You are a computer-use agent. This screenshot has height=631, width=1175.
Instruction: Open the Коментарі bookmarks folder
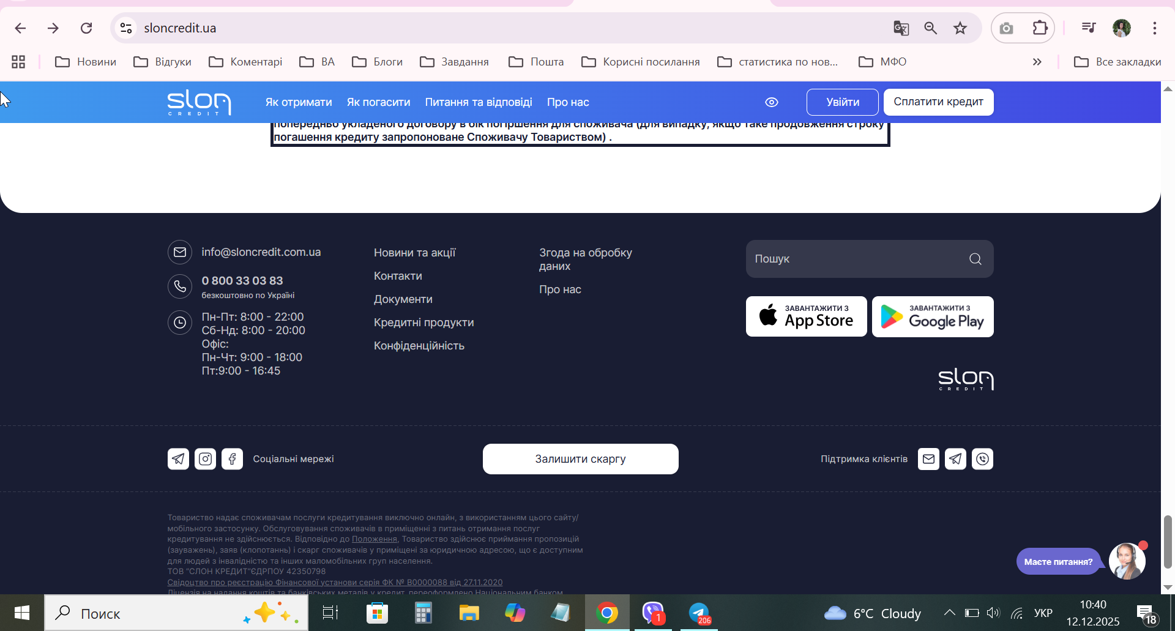[x=245, y=62]
